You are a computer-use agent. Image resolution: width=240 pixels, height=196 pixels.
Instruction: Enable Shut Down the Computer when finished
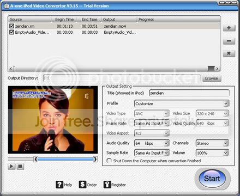(x=109, y=161)
